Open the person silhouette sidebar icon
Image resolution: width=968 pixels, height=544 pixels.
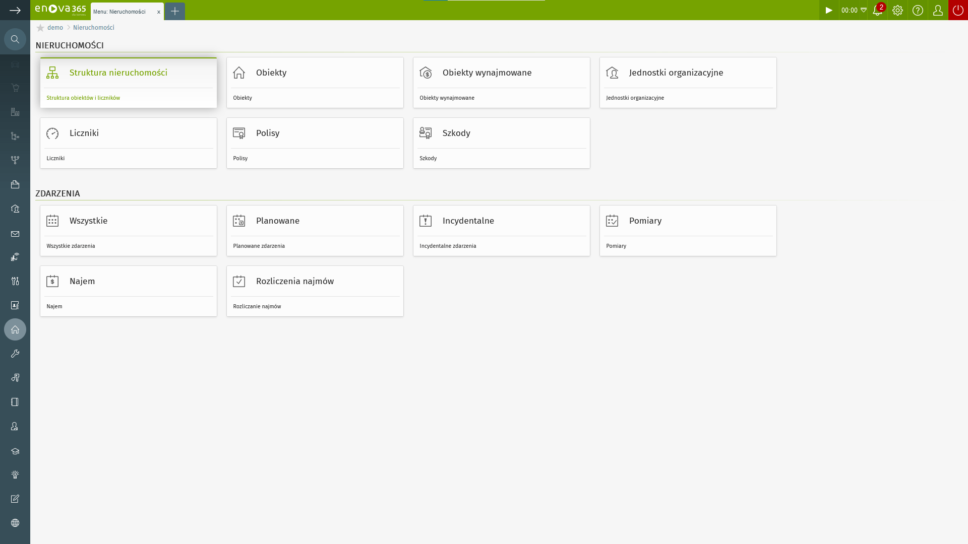[x=15, y=426]
